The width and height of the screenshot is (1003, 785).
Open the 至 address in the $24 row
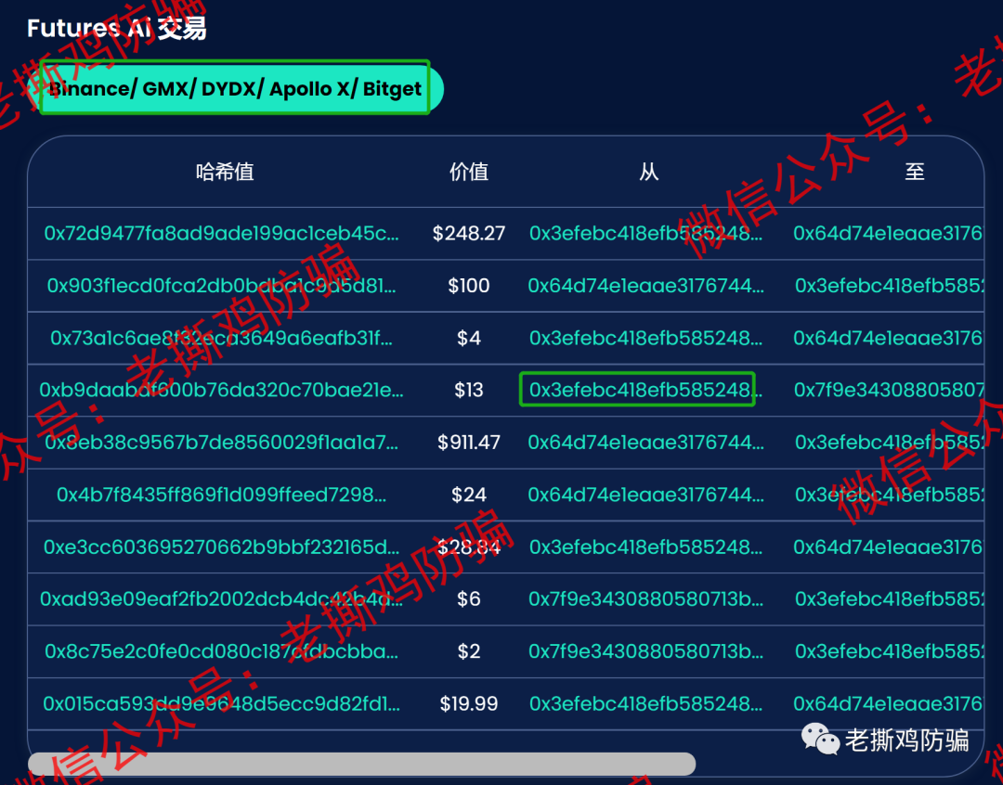[x=889, y=495]
